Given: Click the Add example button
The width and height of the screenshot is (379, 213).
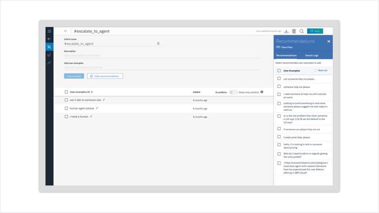Looking at the screenshot, I should pyautogui.click(x=74, y=76).
